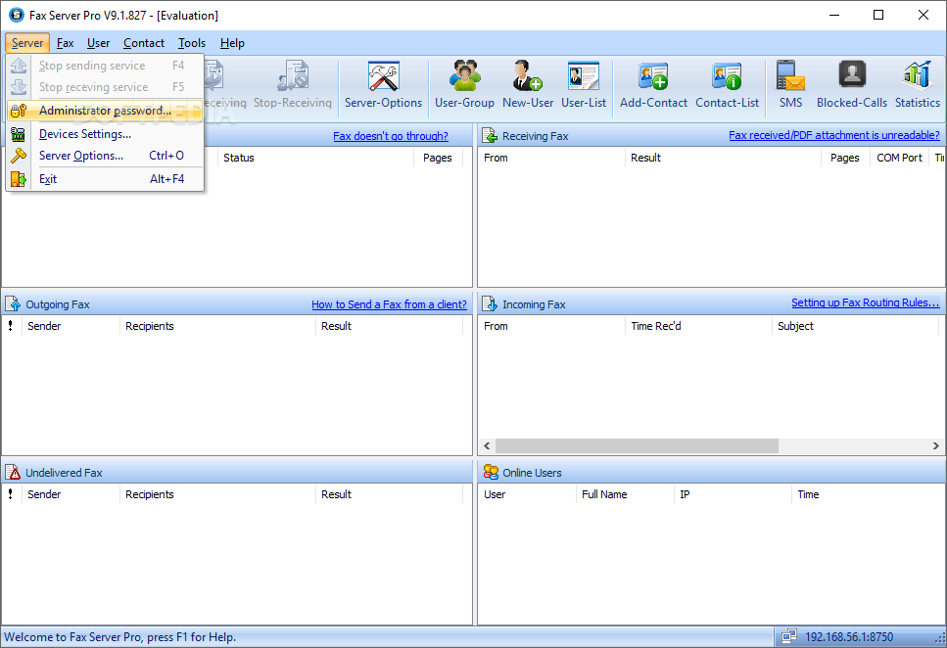This screenshot has width=947, height=648.
Task: Open the Contact-List toolbar icon
Action: pos(727,76)
